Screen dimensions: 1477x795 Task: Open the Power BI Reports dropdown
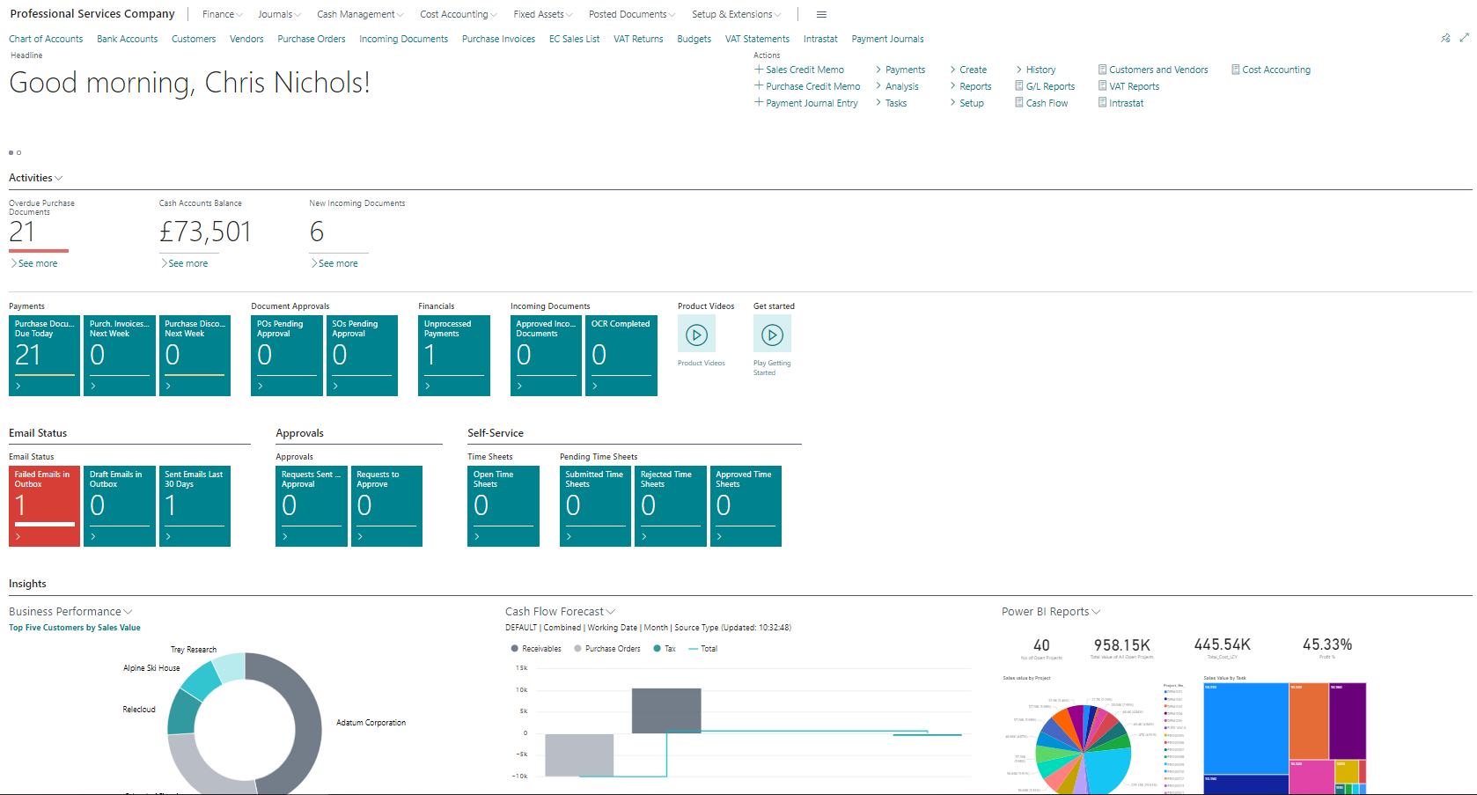[1097, 611]
